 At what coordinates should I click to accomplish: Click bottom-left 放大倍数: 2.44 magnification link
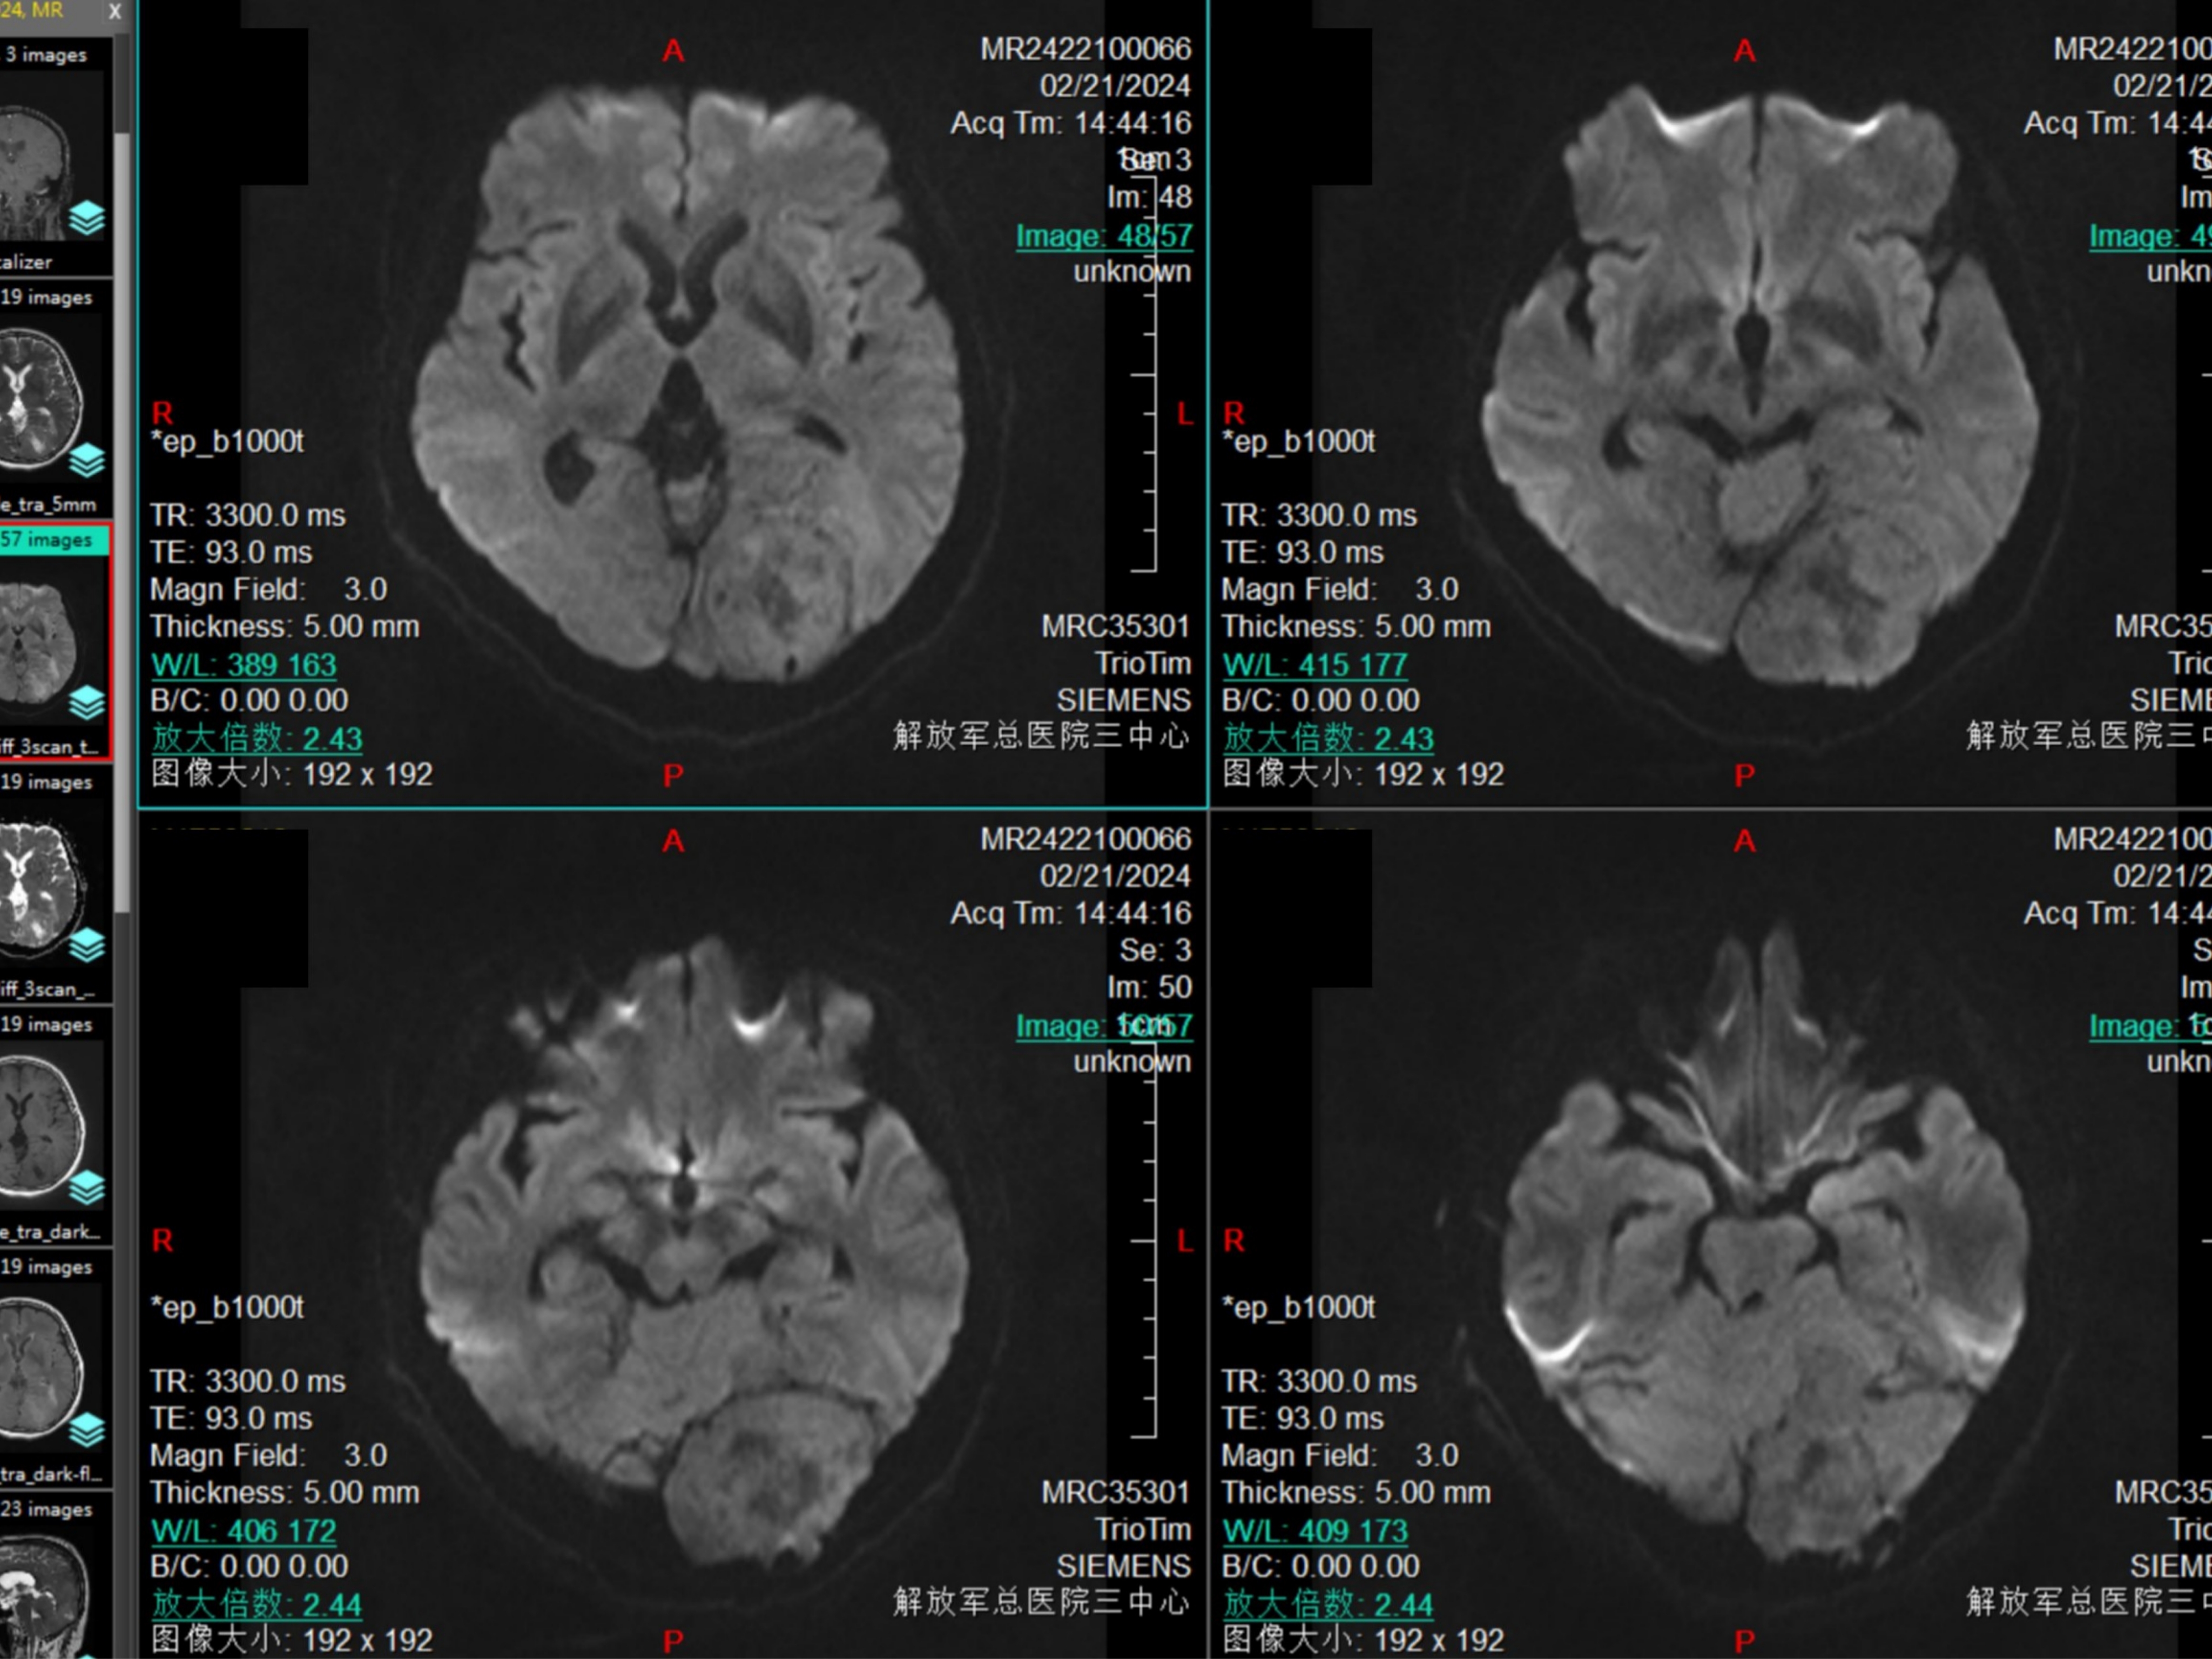256,1604
